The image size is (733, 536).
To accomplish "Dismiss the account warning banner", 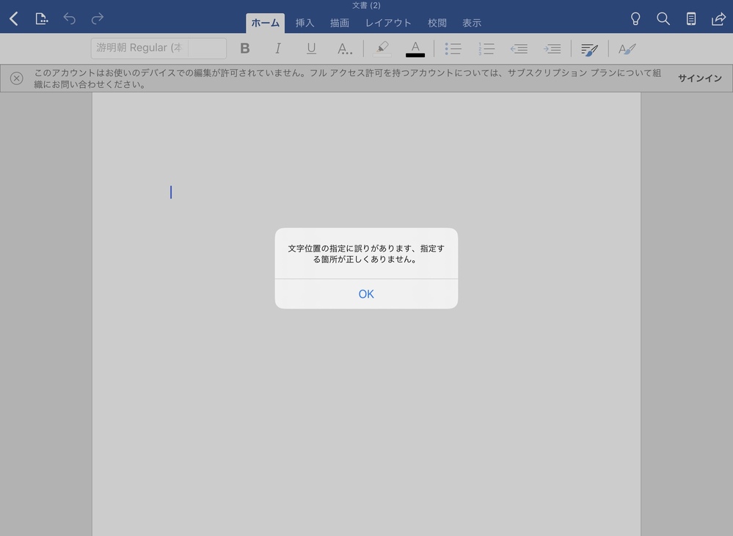I will point(16,78).
